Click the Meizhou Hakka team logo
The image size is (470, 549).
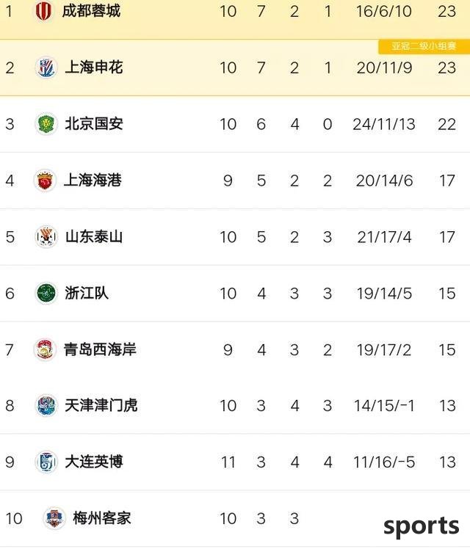click(x=54, y=518)
